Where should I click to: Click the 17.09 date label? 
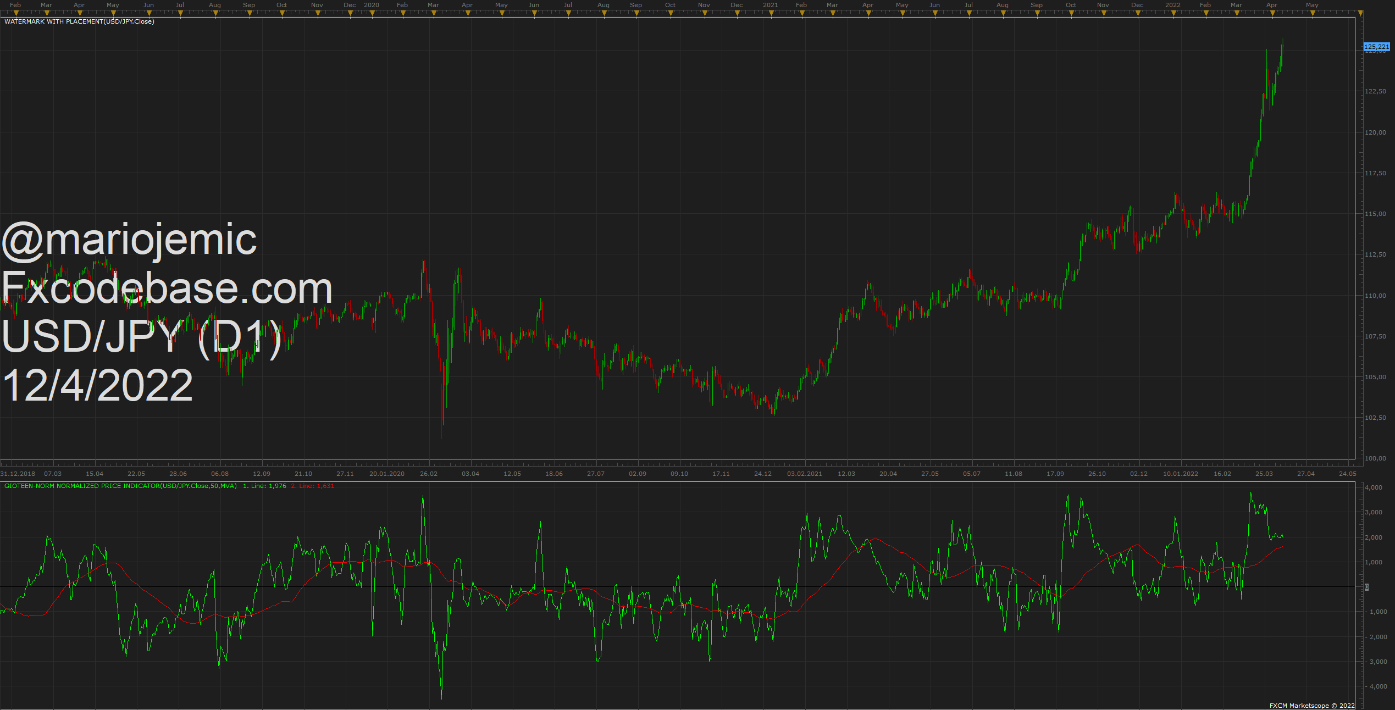[1055, 474]
